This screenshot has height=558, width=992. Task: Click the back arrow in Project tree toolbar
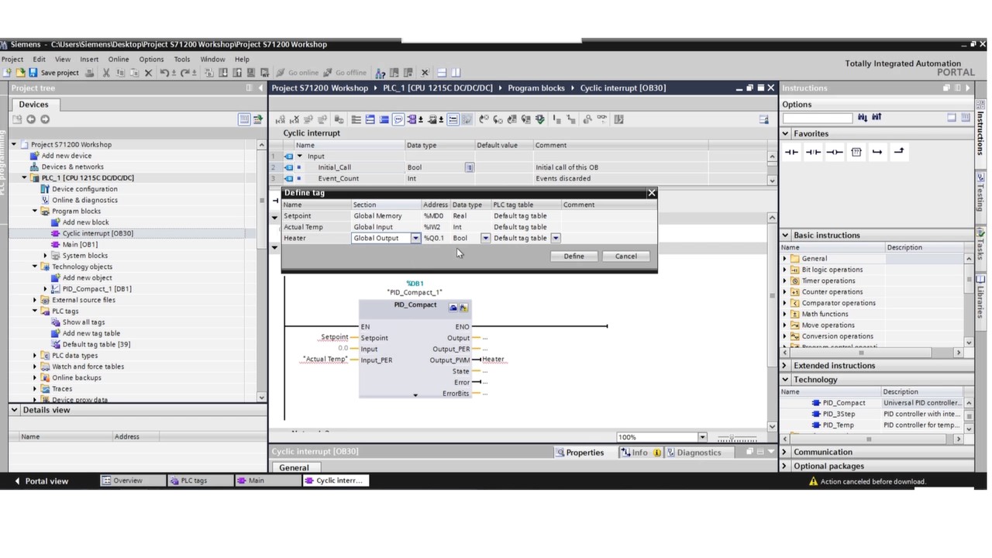[31, 119]
